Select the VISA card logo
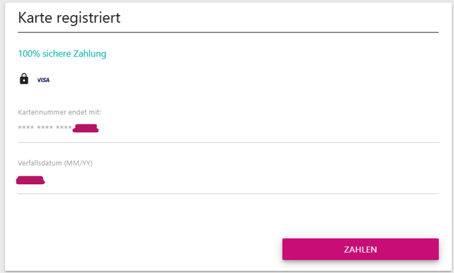The image size is (454, 273). 43,80
